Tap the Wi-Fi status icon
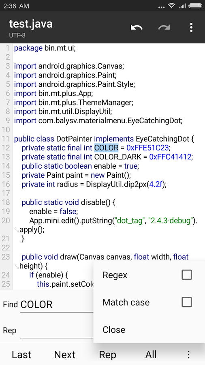205x365 pixels. pos(171,6)
